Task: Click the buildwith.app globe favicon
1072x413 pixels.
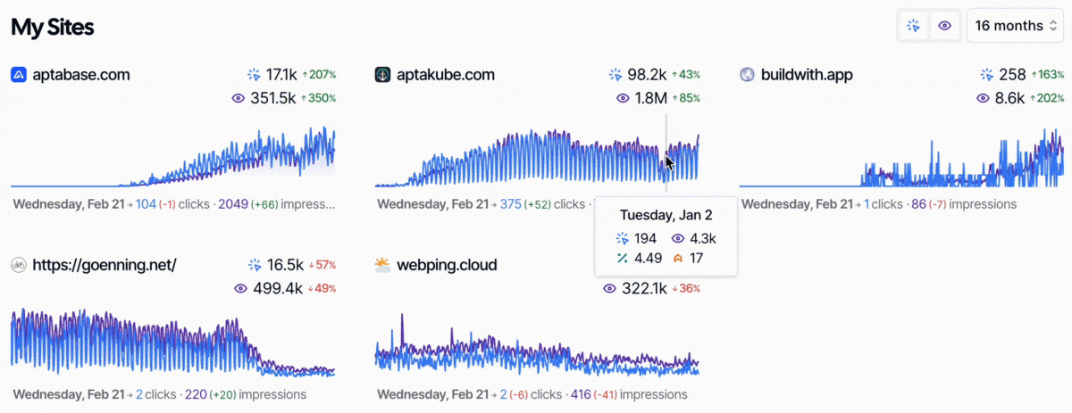Action: 748,75
